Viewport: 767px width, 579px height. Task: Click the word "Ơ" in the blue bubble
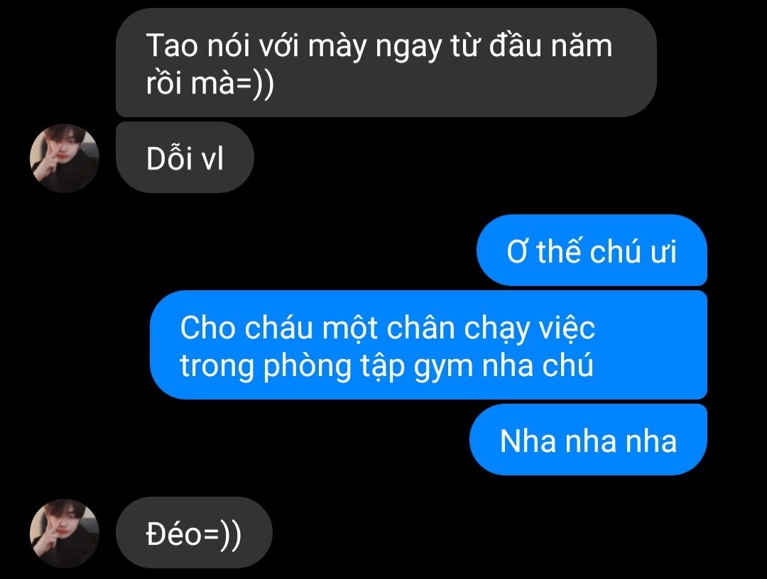coord(518,252)
